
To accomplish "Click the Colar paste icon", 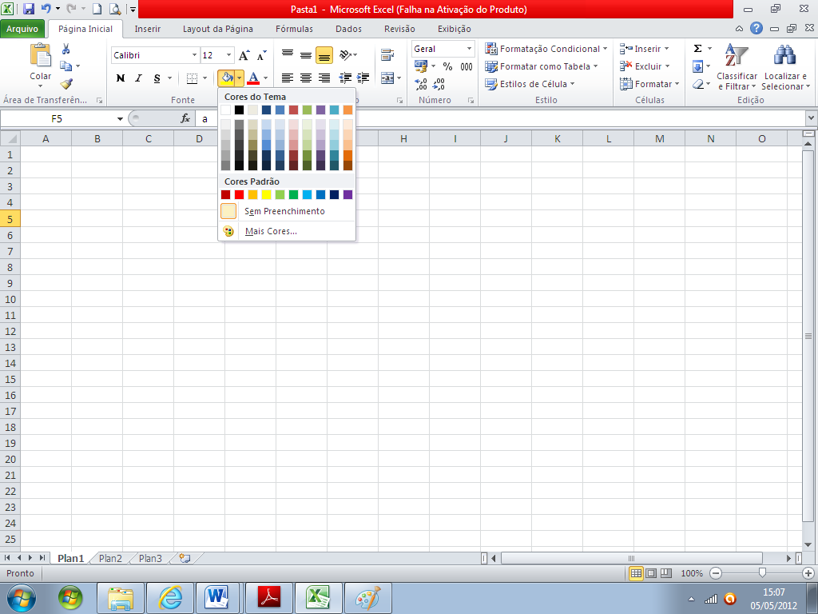I will 40,55.
